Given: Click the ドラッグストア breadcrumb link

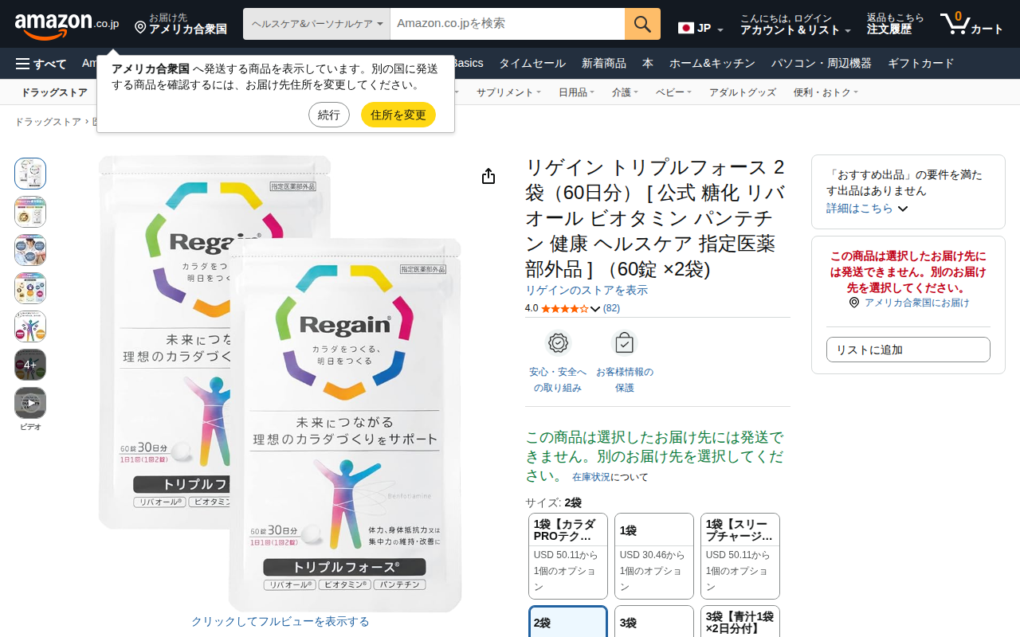Looking at the screenshot, I should coord(48,122).
